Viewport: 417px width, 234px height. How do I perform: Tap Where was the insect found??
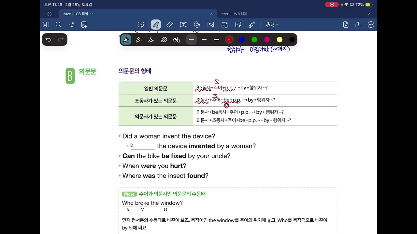tap(165, 176)
